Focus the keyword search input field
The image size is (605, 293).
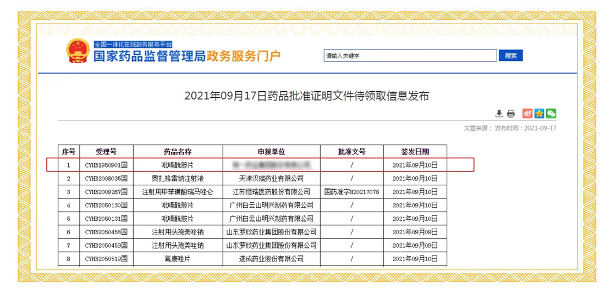410,56
